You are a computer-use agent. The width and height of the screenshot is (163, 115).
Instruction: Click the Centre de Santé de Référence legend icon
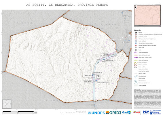click(136, 35)
